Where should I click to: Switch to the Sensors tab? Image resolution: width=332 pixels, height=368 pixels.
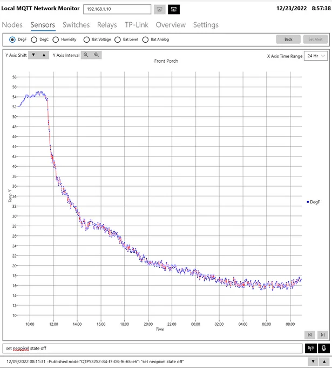coord(43,25)
